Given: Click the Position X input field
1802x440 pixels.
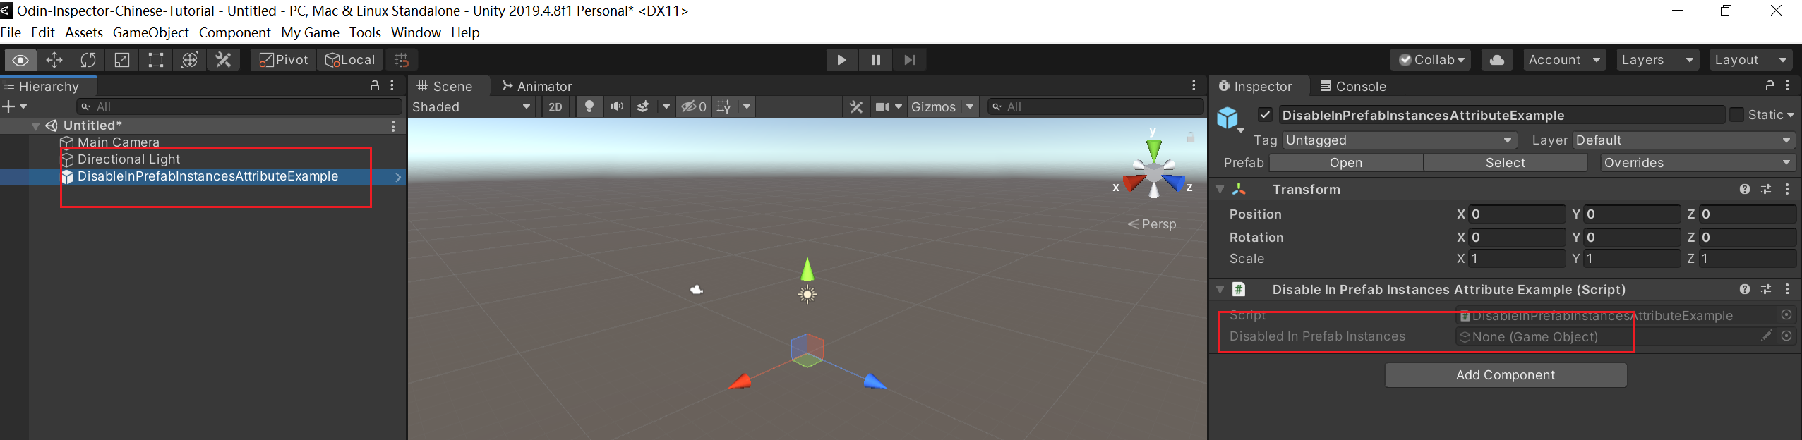Looking at the screenshot, I should (1517, 214).
